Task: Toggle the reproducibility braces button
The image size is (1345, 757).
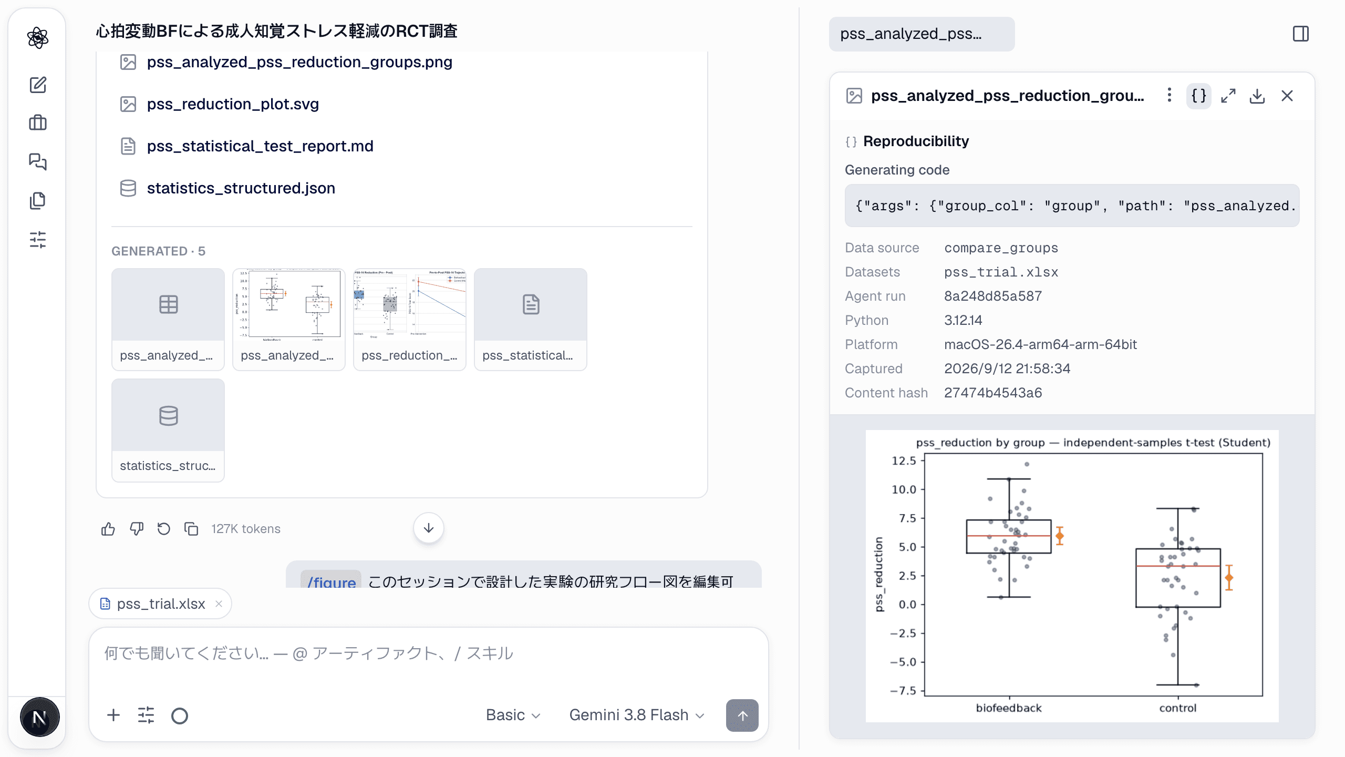Action: (1198, 96)
